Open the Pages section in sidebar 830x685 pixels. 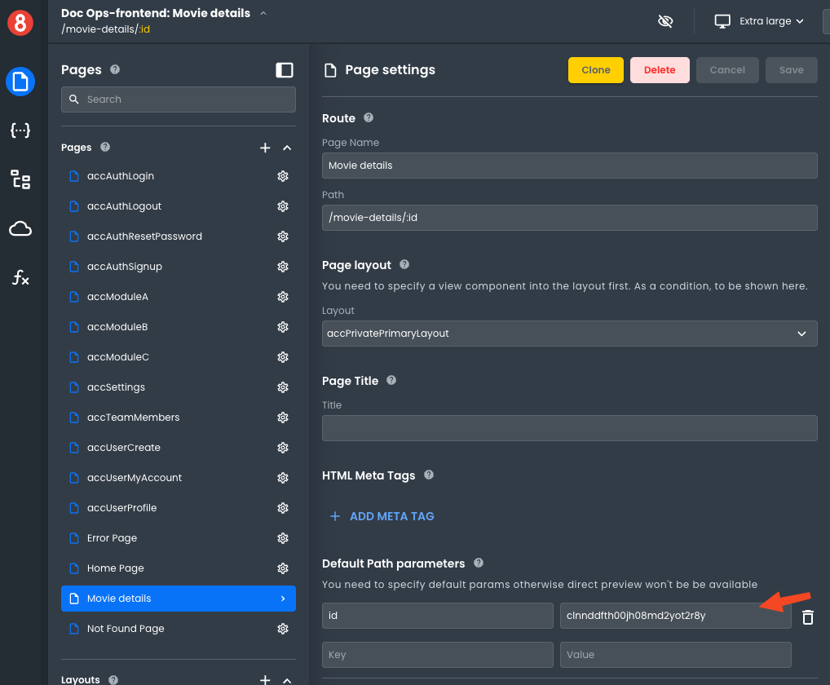click(x=20, y=82)
